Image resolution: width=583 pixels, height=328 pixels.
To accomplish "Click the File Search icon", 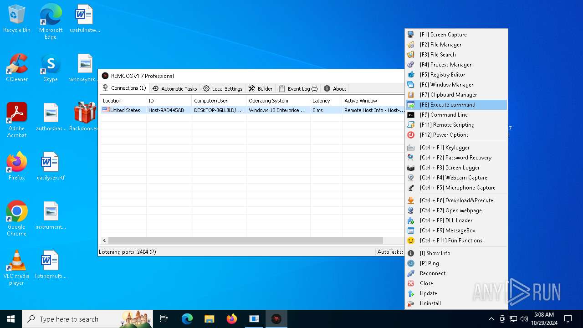I will pyautogui.click(x=411, y=55).
